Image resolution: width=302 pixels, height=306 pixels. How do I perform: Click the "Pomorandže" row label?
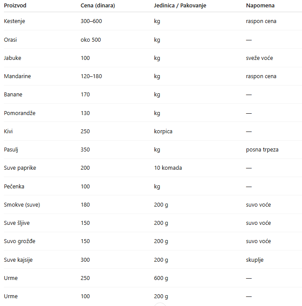tap(20, 113)
